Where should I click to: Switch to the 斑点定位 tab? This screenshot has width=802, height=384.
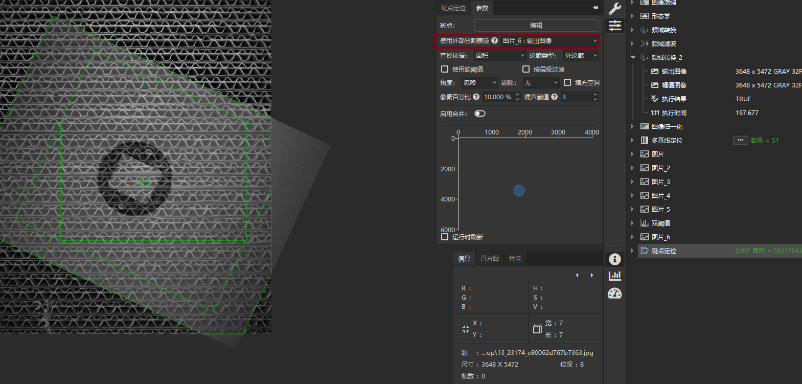[453, 8]
